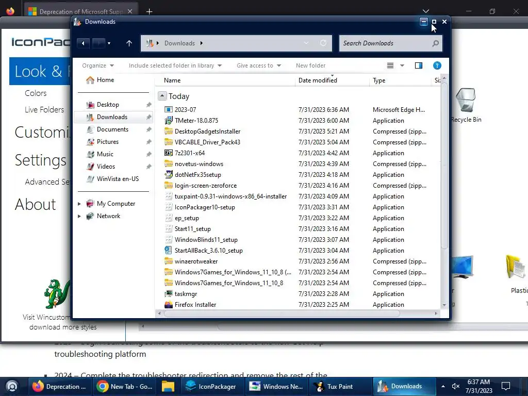Open the view options dropdown arrow
Viewport: 528px width, 396px height.
tap(402, 65)
